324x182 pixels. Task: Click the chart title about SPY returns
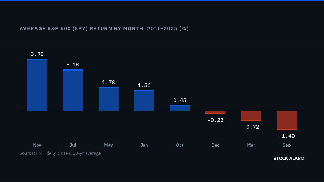click(x=104, y=29)
